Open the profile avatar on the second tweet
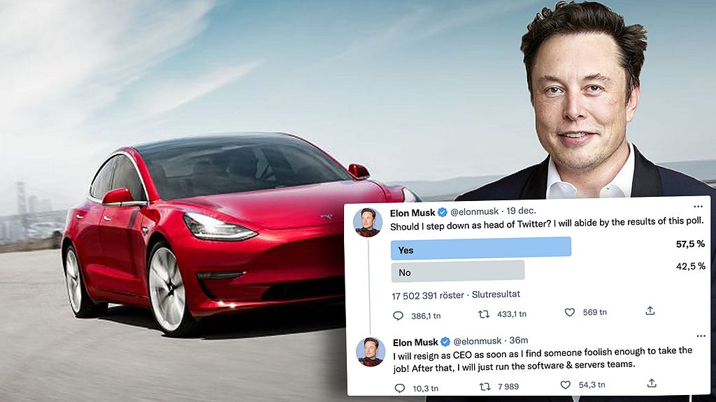This screenshot has height=402, width=716. click(371, 352)
